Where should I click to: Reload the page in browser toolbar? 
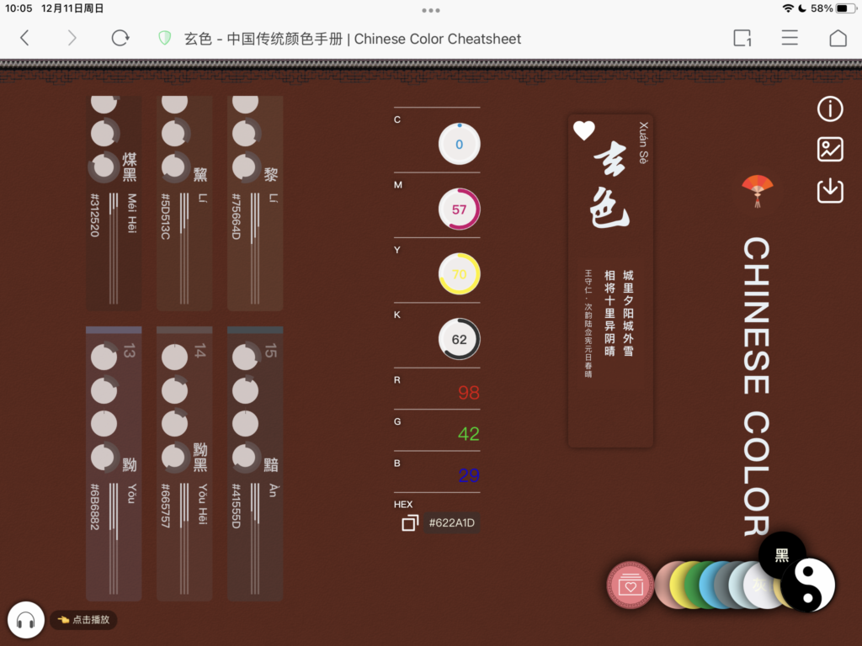click(120, 38)
